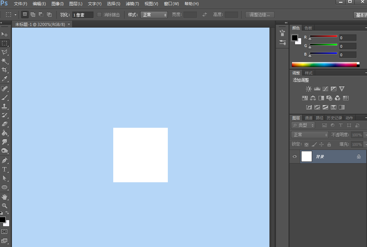The image size is (367, 247).
Task: Select the Magic Wand tool
Action: click(x=4, y=61)
